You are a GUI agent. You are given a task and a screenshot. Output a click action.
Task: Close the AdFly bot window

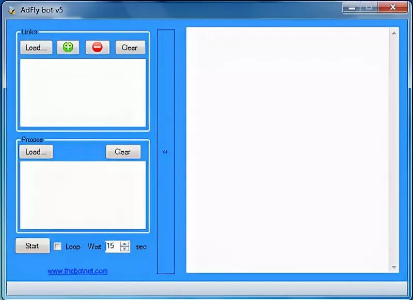click(393, 7)
